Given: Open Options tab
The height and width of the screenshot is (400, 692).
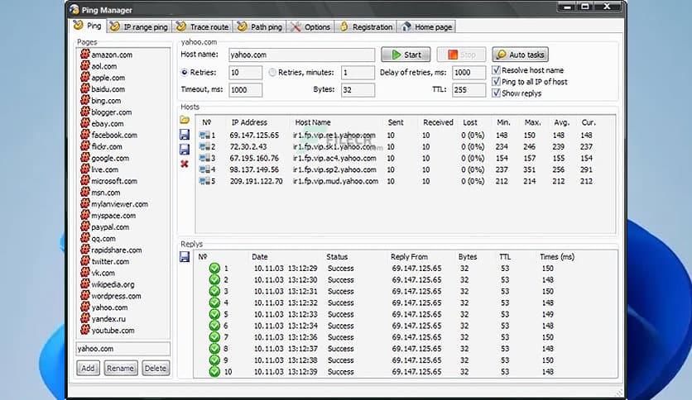Looking at the screenshot, I should pyautogui.click(x=310, y=27).
